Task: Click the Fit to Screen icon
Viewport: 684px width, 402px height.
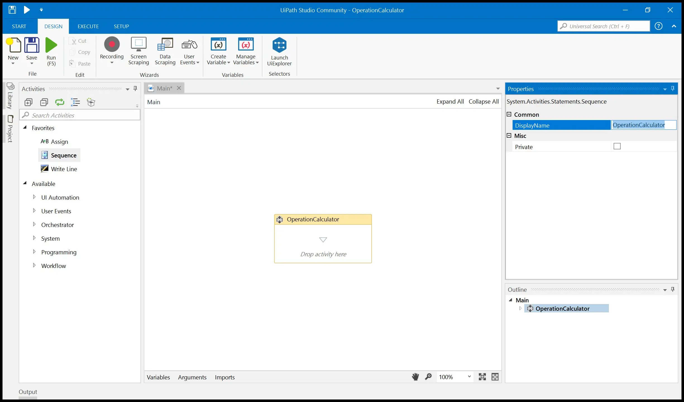Action: 482,377
